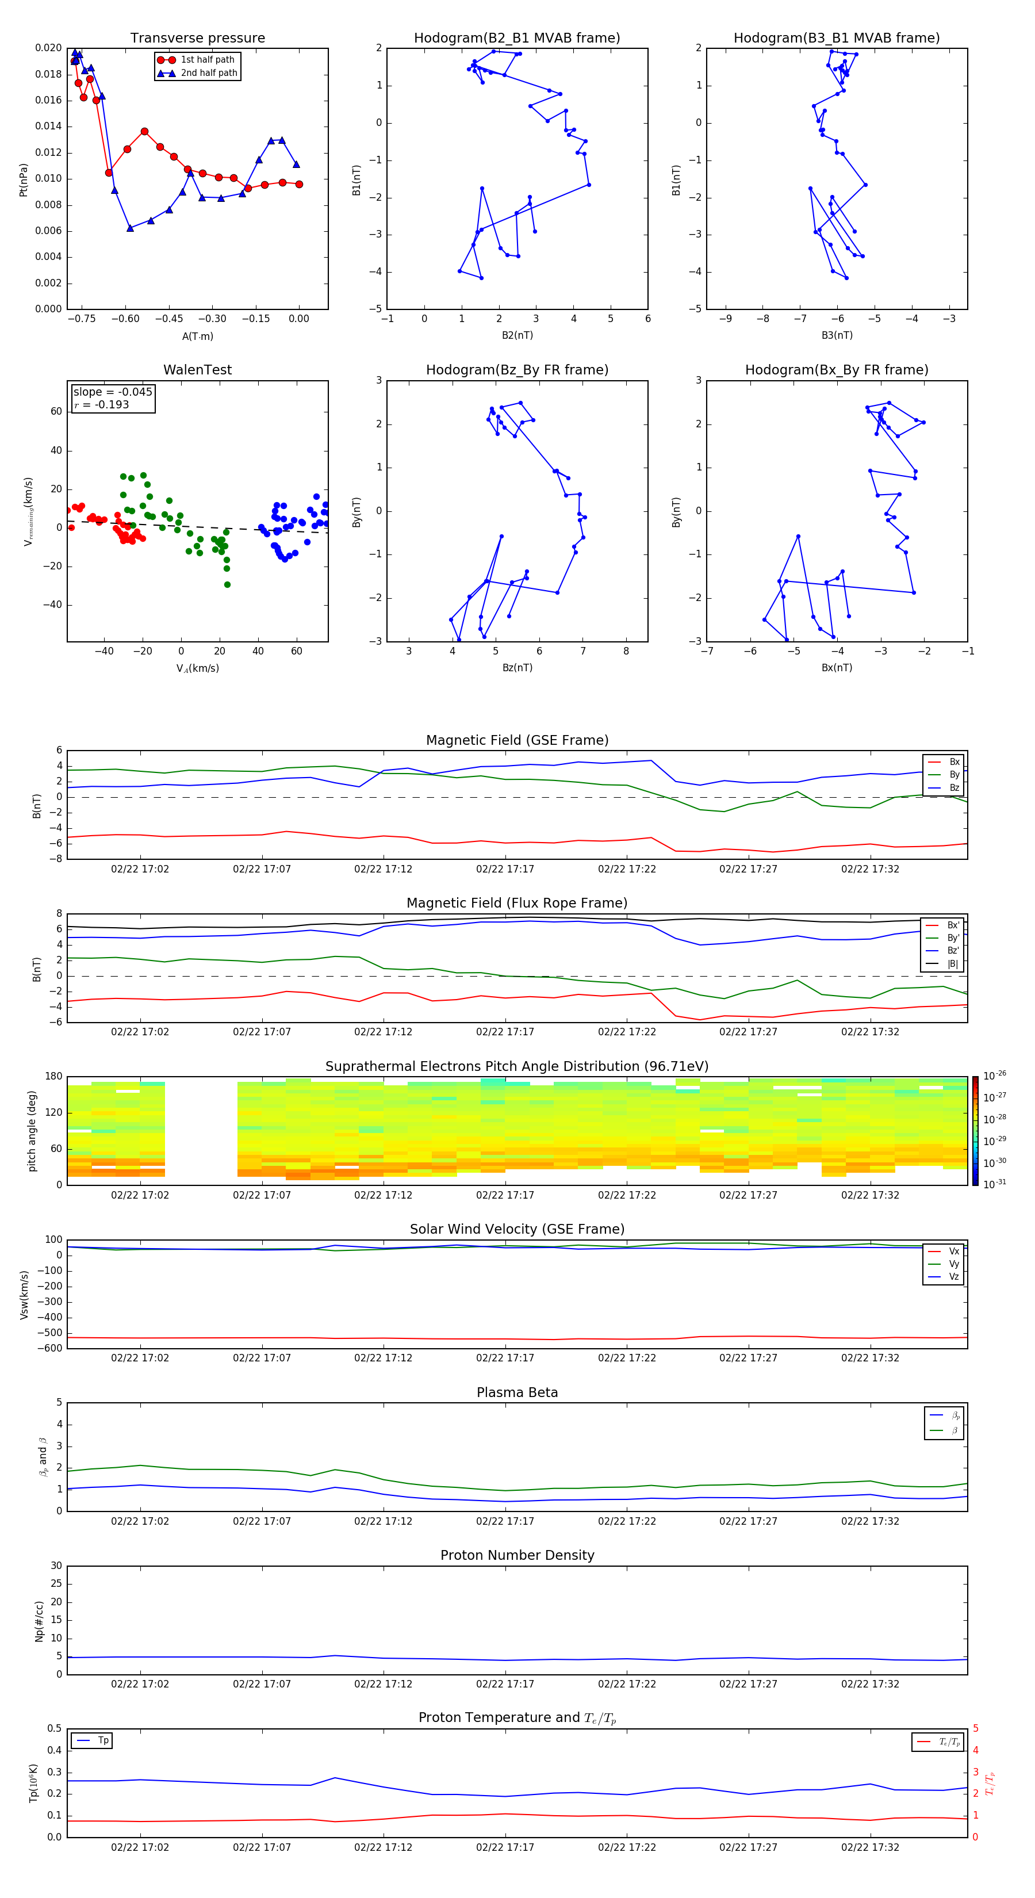Click the Bz' entry in flux rope legend

click(x=944, y=951)
